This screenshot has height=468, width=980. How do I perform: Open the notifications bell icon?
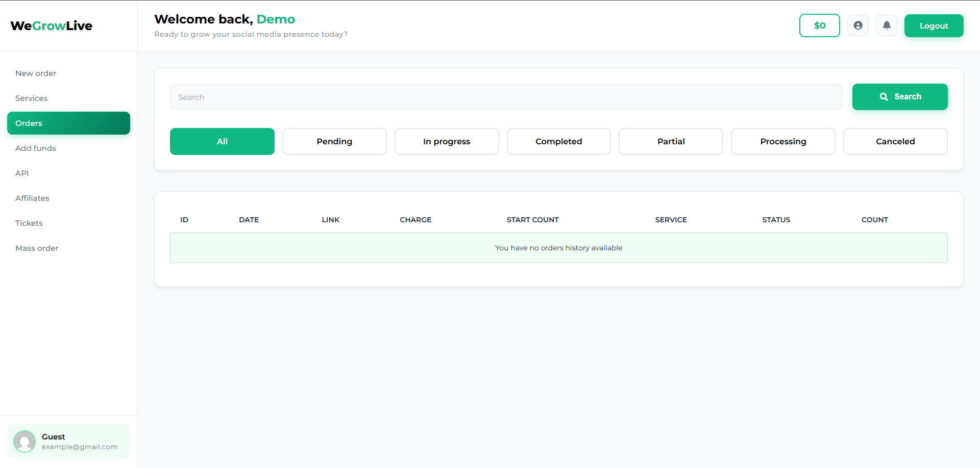click(887, 25)
